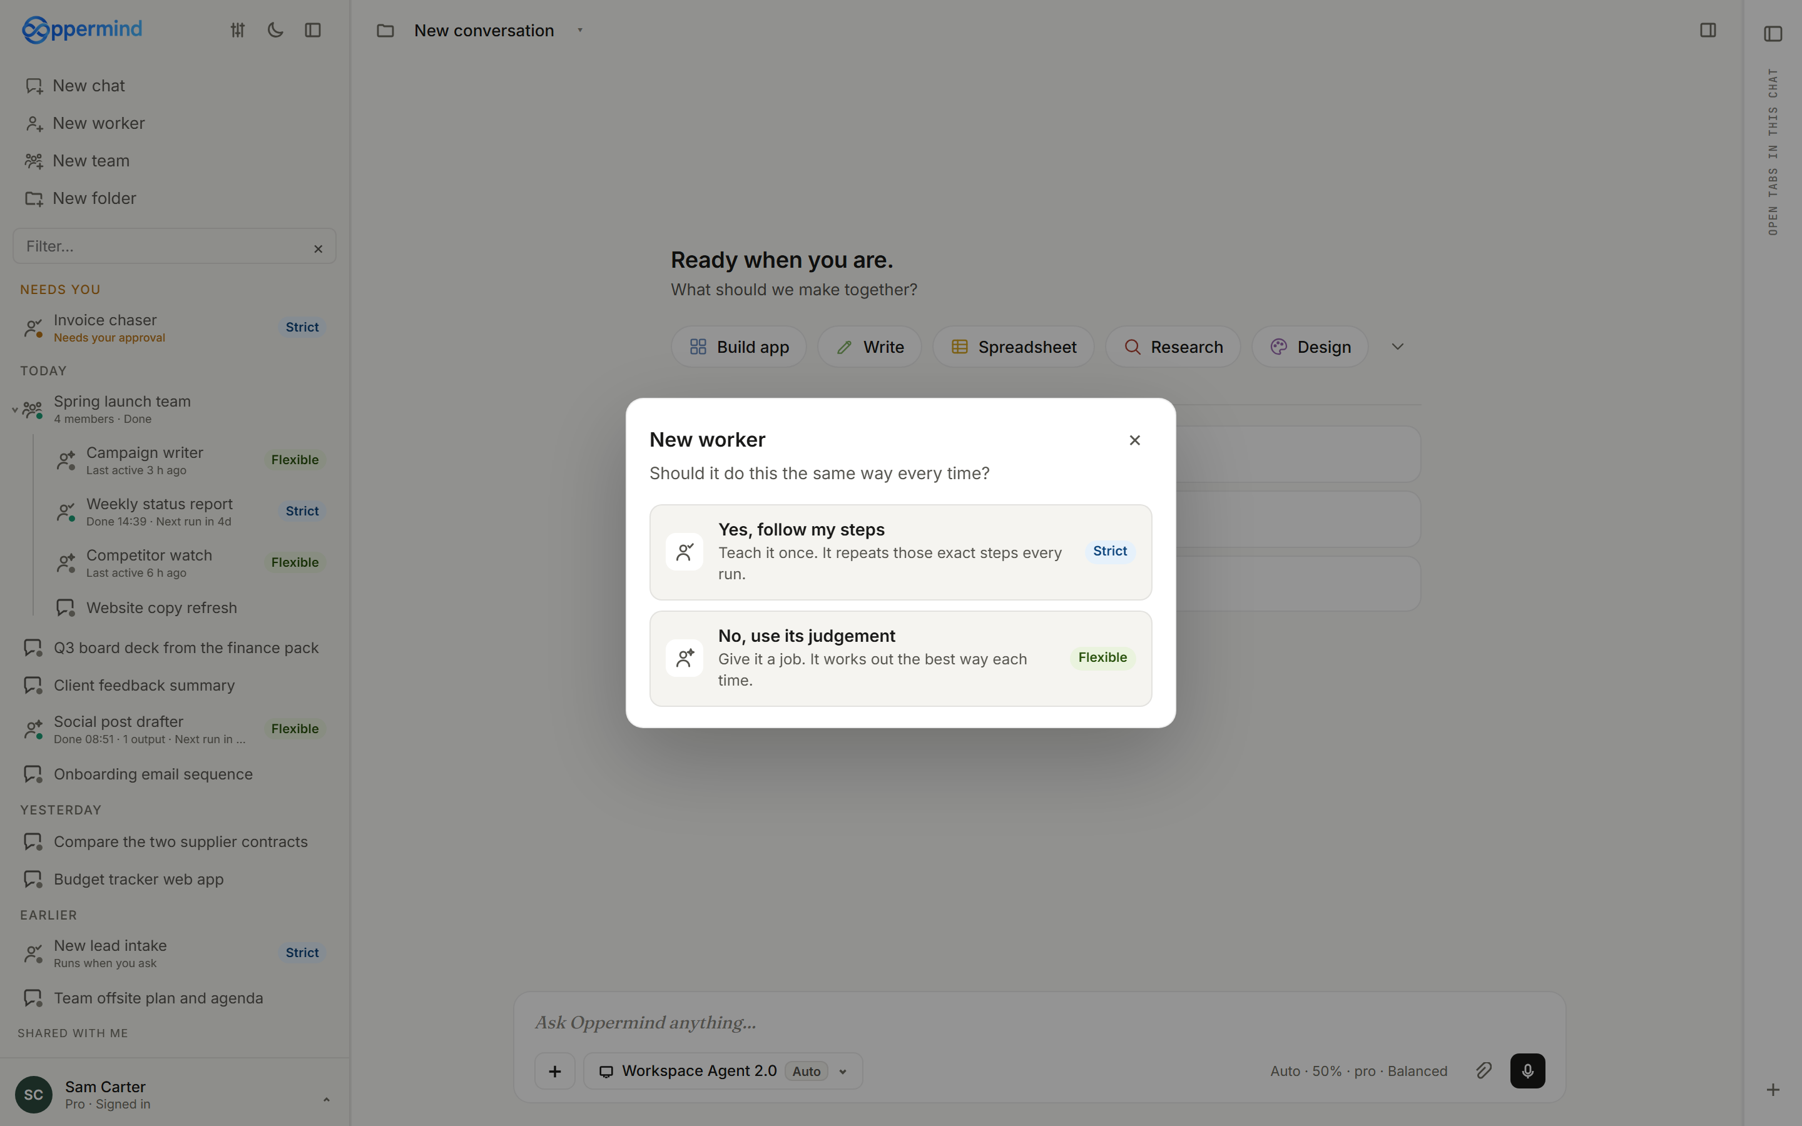The height and width of the screenshot is (1126, 1802).
Task: Start a New chat
Action: (175, 86)
